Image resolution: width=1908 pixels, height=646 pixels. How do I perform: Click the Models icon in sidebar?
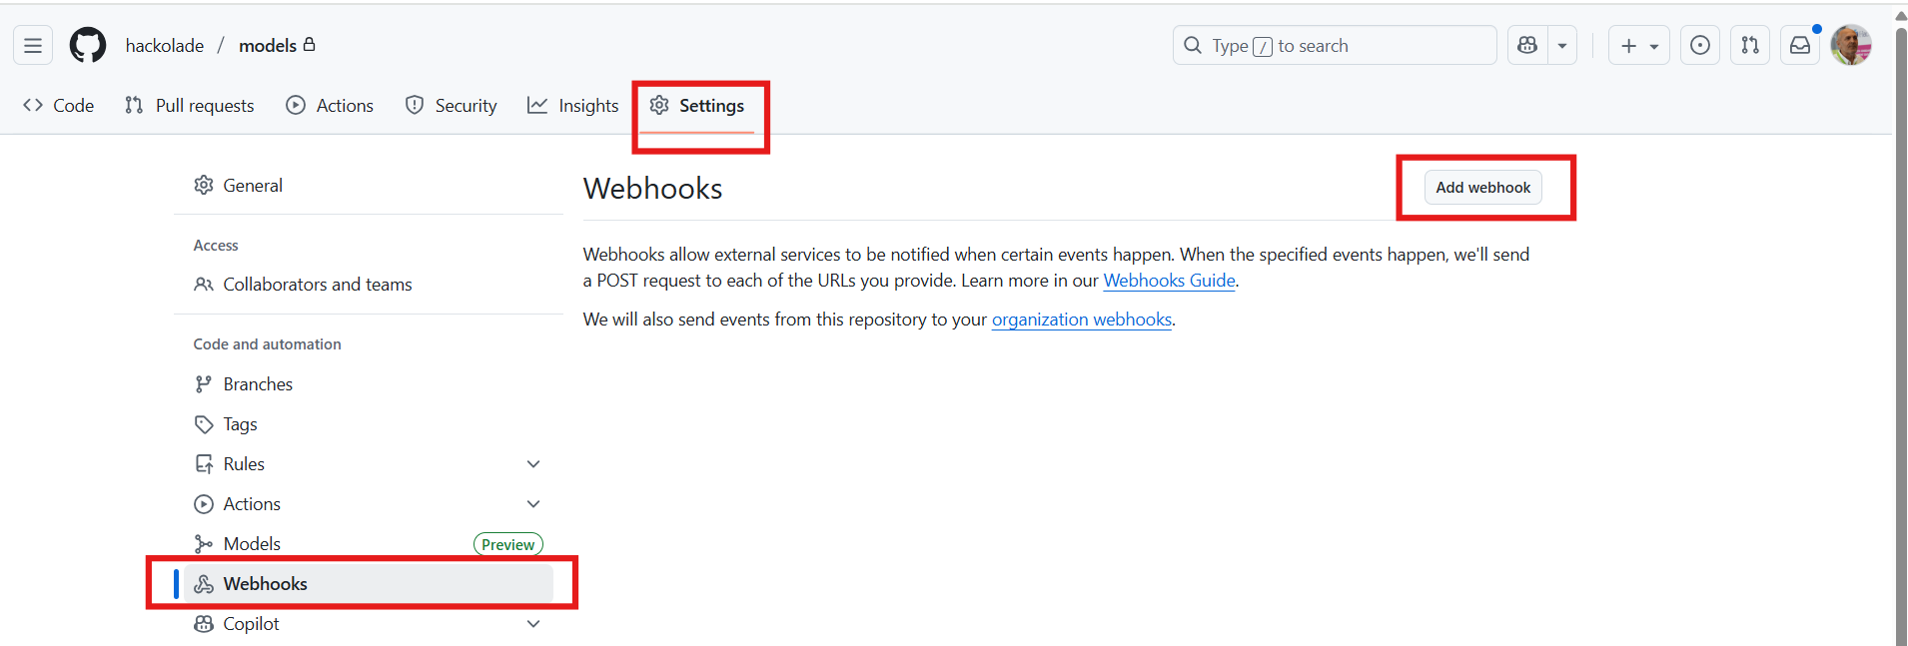coord(204,544)
